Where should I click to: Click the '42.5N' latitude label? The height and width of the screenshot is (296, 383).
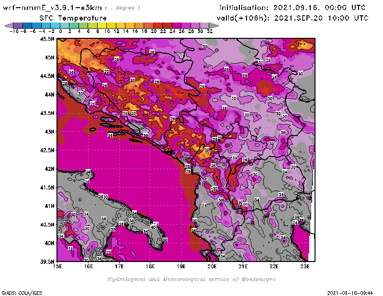pyautogui.click(x=47, y=150)
